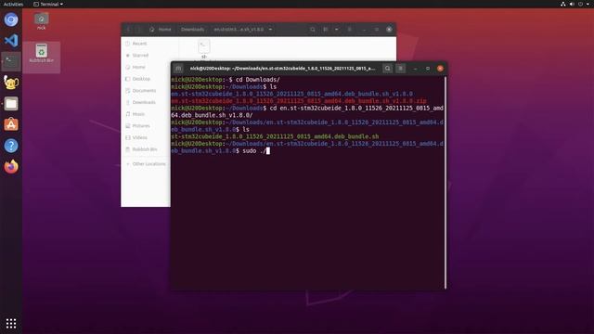Open the power menu icon in top bar
594x334 pixels.
[580, 4]
